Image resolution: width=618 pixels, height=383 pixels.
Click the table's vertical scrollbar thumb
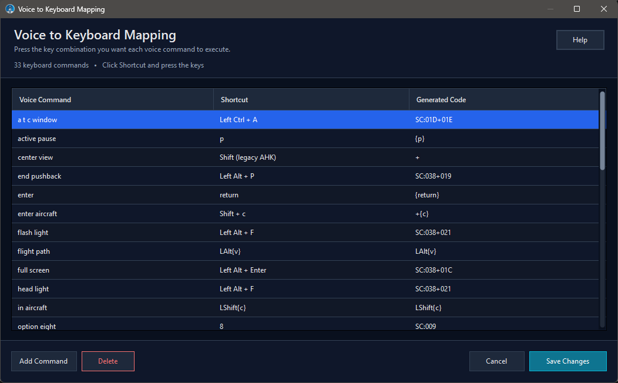pyautogui.click(x=602, y=131)
